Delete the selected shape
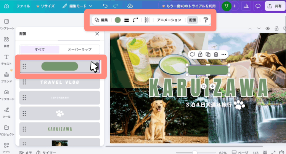The width and height of the screenshot is (286, 154). (216, 54)
